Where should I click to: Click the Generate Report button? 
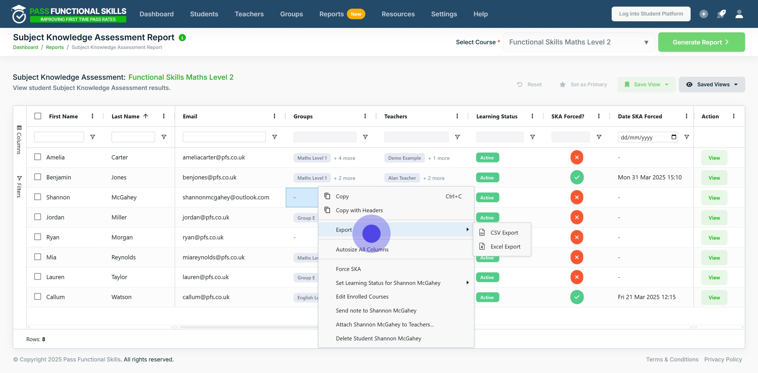[x=701, y=42]
